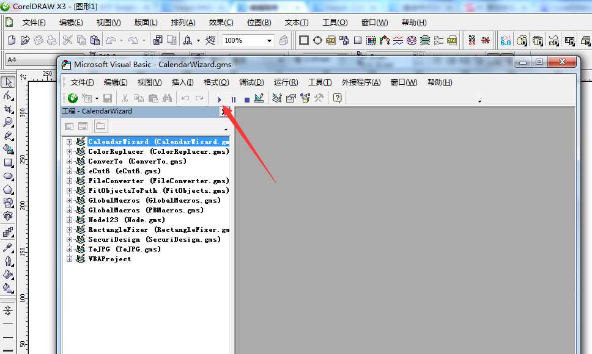Stop execution with the Reset button
Image resolution: width=592 pixels, height=354 pixels.
[x=247, y=99]
